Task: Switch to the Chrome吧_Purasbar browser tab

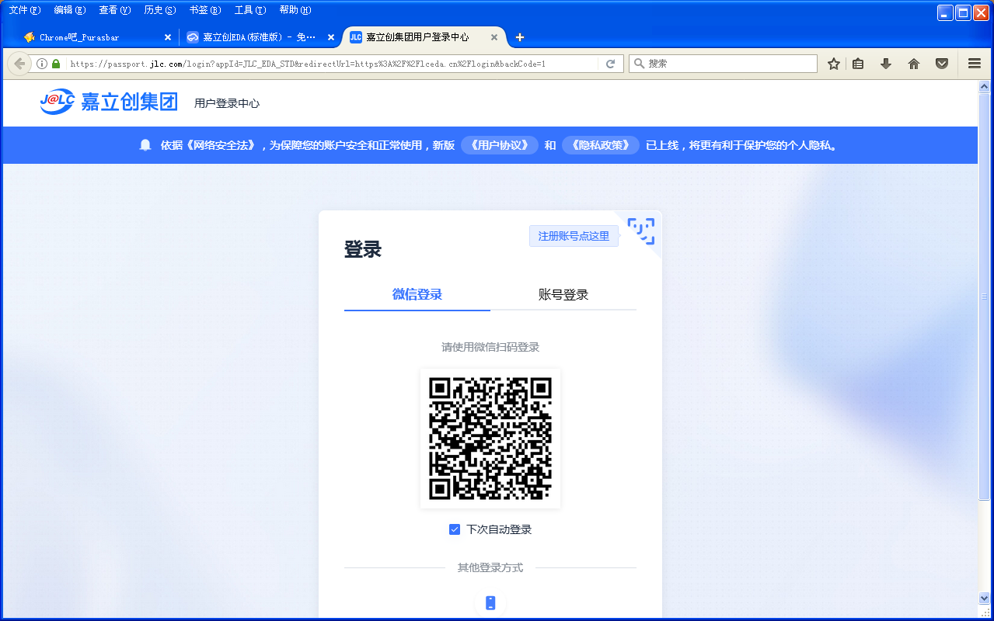Action: click(98, 37)
